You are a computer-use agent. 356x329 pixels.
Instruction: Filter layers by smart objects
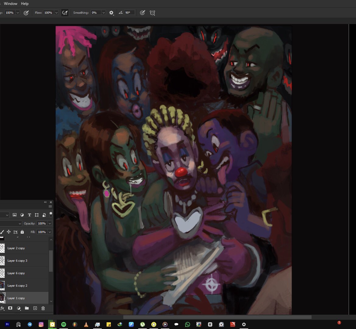click(44, 215)
